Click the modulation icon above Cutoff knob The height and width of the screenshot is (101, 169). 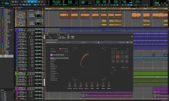coord(92,83)
